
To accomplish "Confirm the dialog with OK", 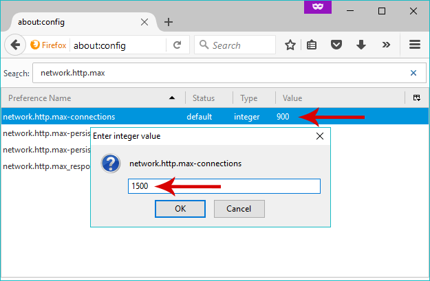I will [x=180, y=209].
